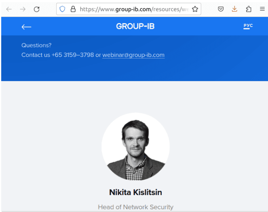268x212 pixels.
Task: Click the Head of Network Security title
Action: [x=135, y=207]
